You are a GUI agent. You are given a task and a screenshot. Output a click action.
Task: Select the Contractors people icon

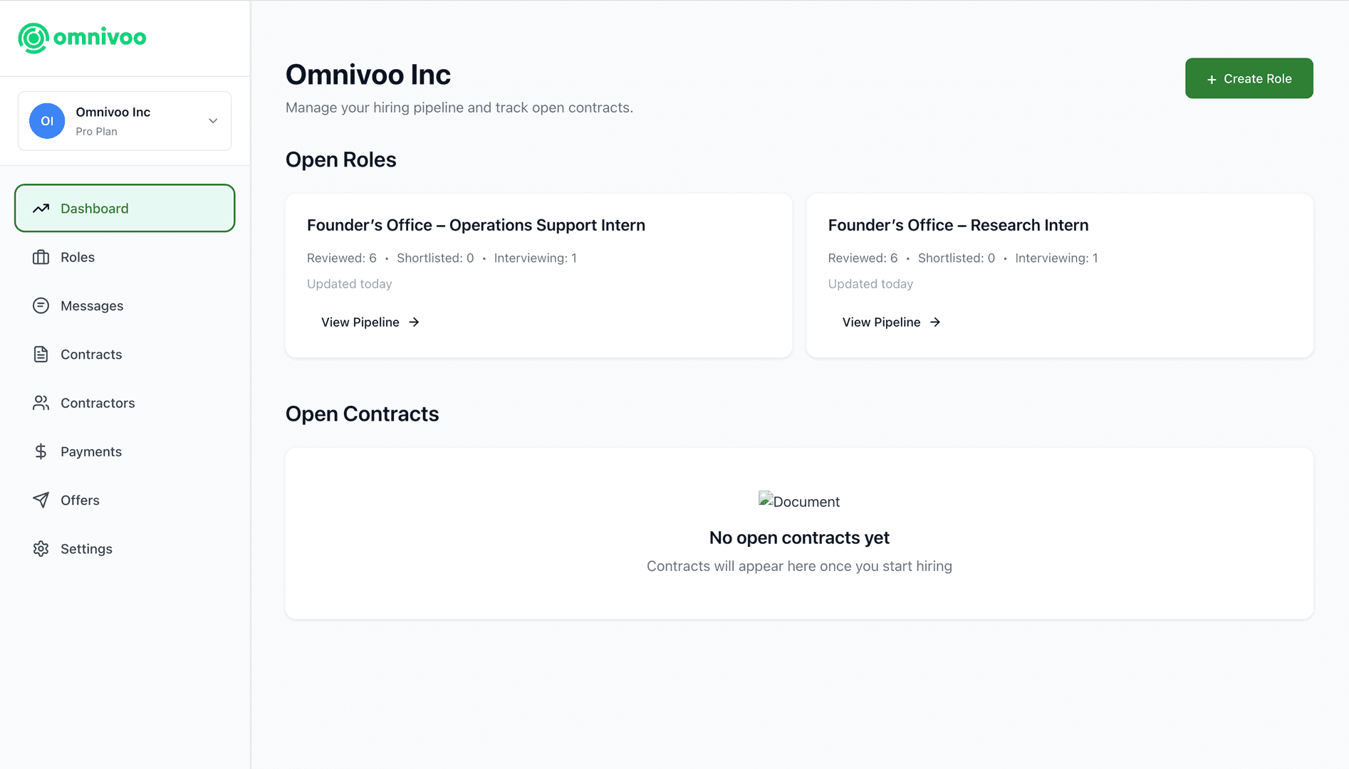pos(41,402)
